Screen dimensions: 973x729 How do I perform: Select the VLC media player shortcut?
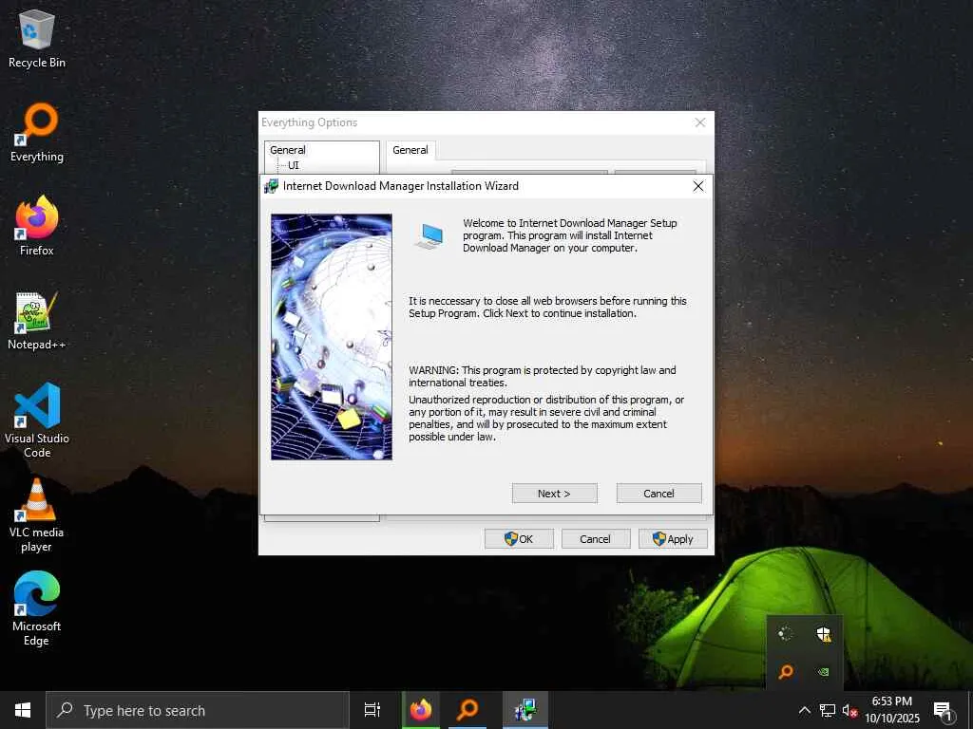(x=37, y=515)
